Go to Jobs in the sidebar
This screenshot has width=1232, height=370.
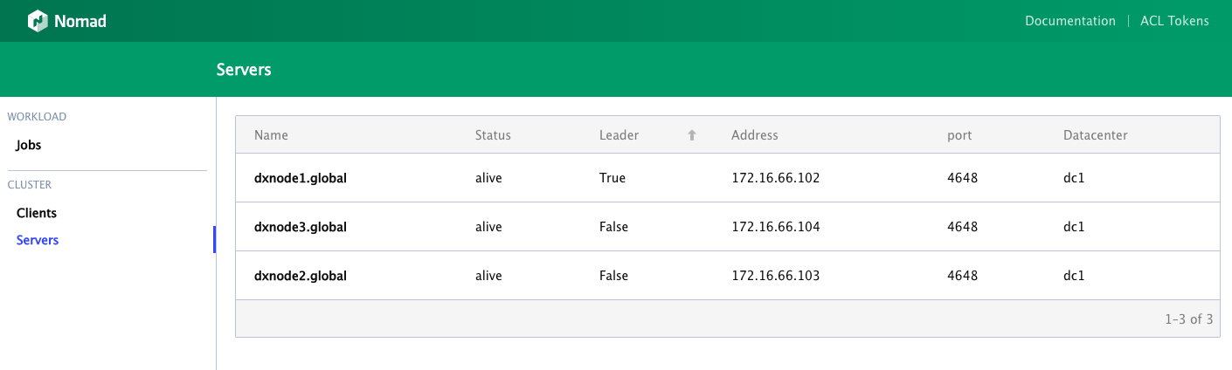point(29,146)
